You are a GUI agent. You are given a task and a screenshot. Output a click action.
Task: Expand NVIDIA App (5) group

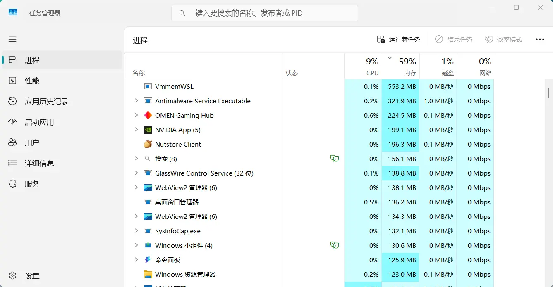pos(136,130)
